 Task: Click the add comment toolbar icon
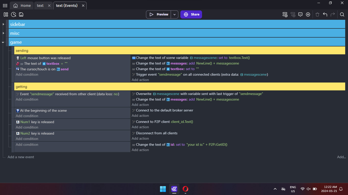[300, 14]
